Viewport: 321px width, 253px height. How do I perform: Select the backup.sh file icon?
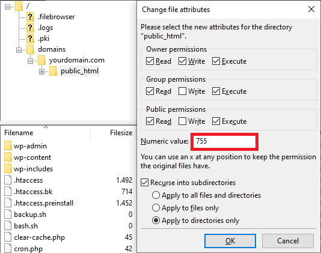(x=8, y=215)
